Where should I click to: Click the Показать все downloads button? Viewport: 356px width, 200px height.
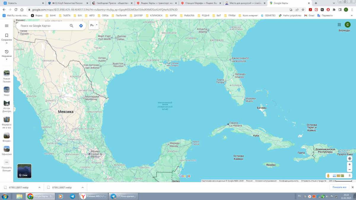[x=339, y=187]
